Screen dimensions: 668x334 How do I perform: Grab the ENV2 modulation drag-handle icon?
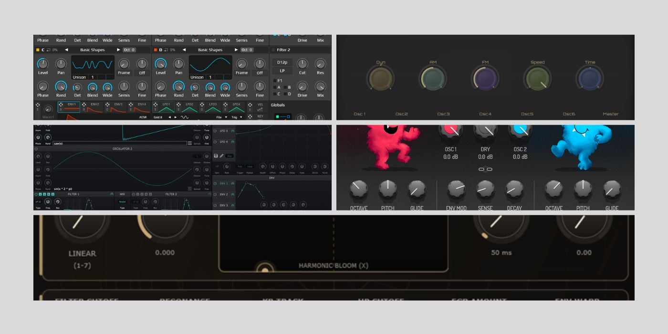tap(84, 104)
